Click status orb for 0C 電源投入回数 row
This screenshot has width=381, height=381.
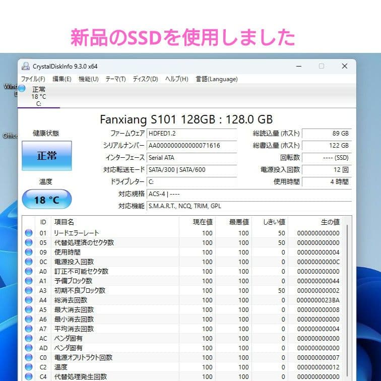tap(29, 262)
